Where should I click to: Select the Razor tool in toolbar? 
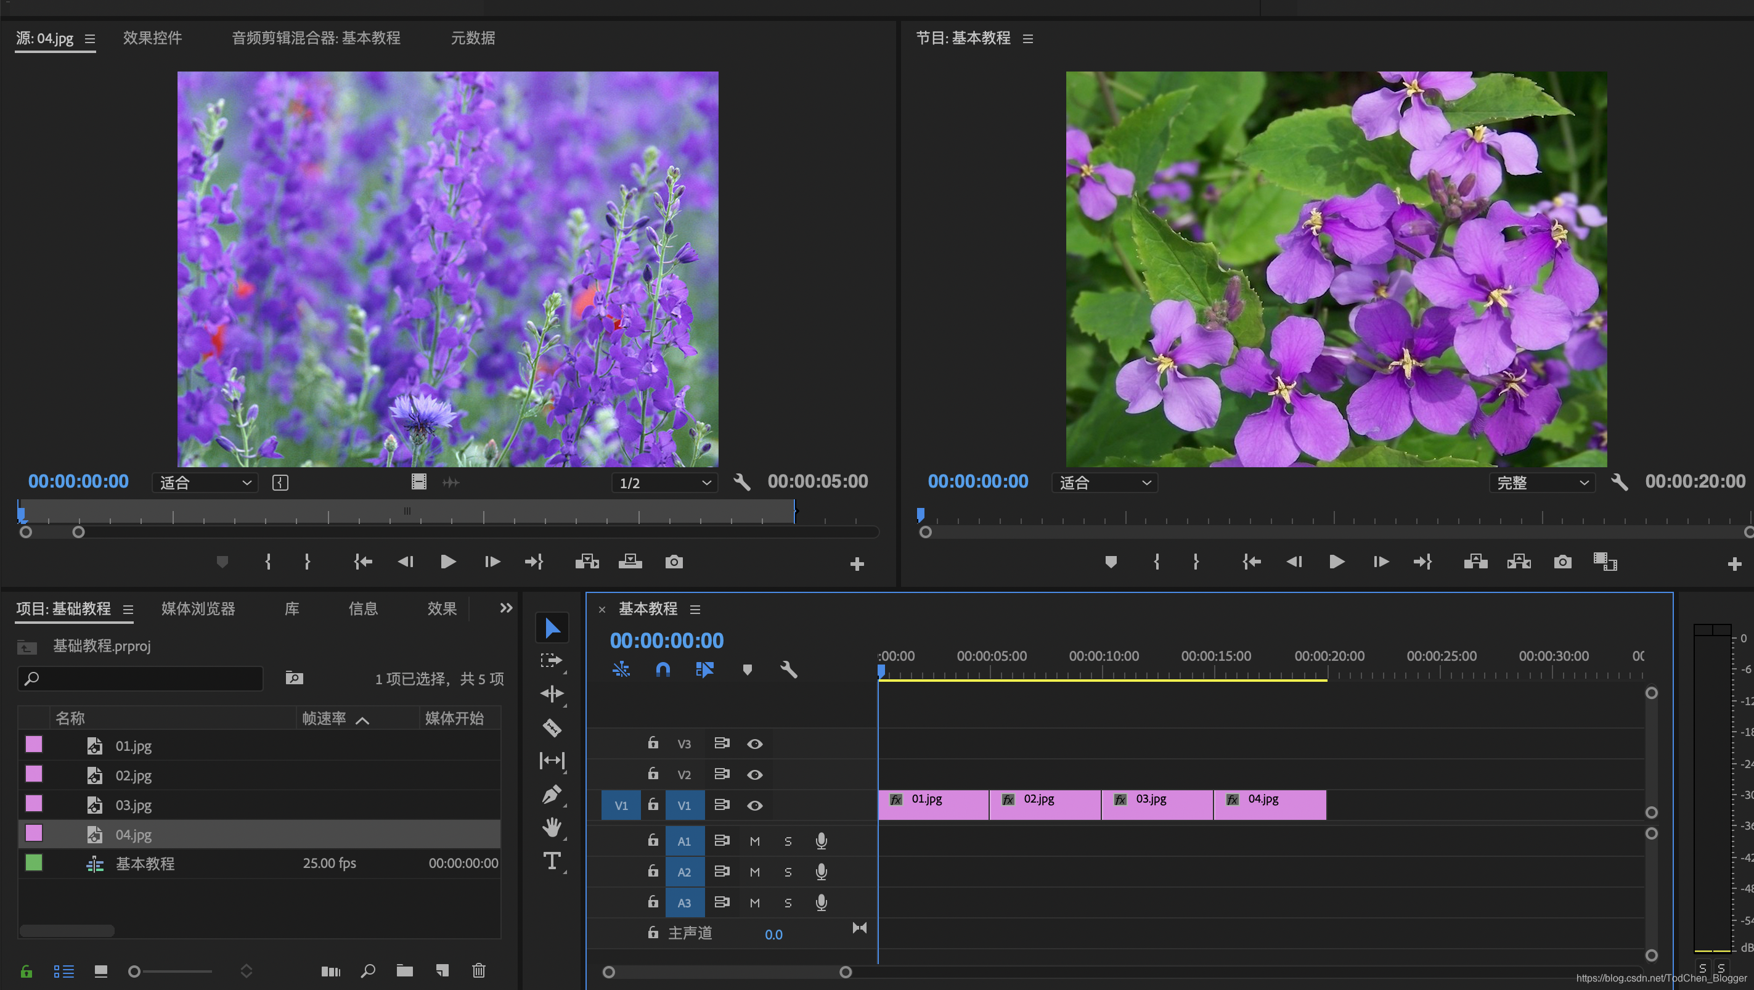coord(552,727)
